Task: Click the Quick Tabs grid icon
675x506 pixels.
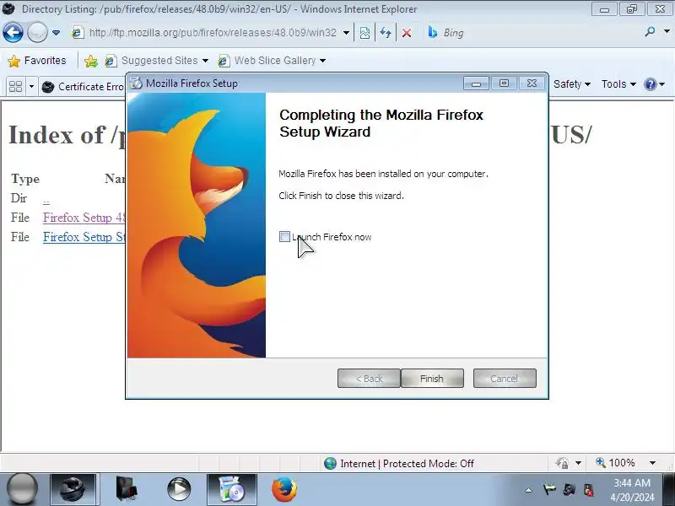Action: point(15,87)
